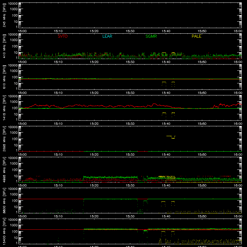
Task: Select the 2695 MHz [SFU] axis title
Action: coord(4,139)
